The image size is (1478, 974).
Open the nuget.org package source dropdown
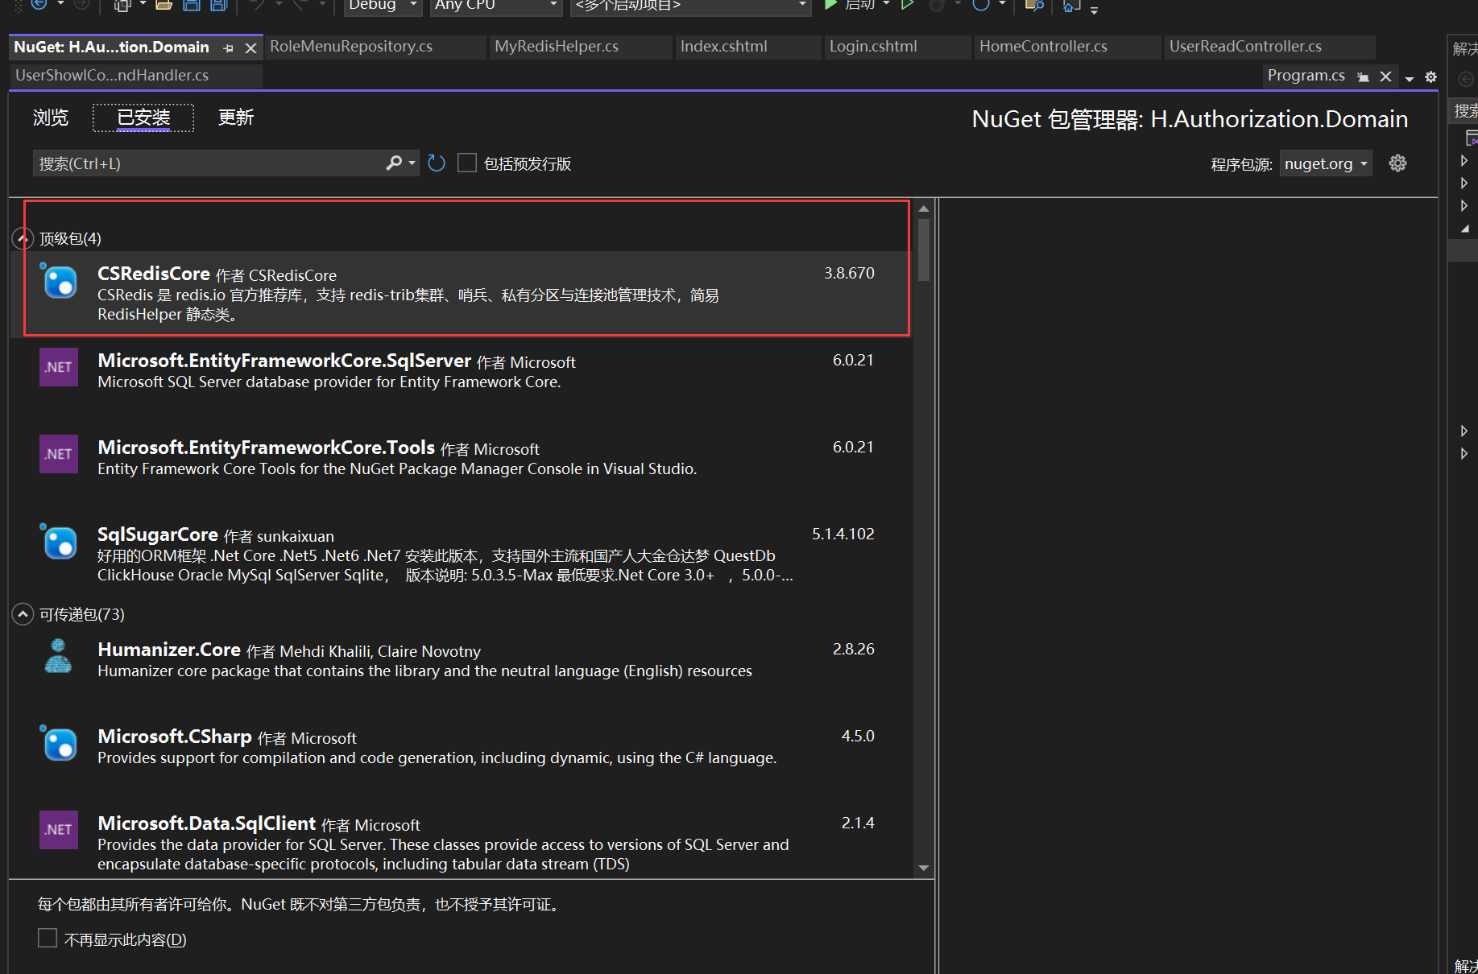point(1326,164)
